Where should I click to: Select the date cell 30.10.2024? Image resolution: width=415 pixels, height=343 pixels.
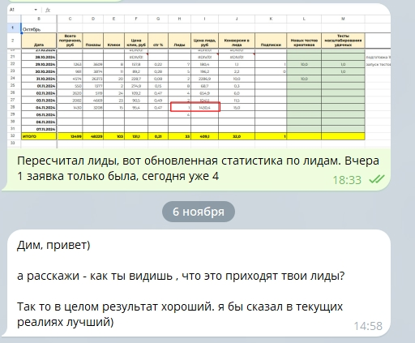pyautogui.click(x=39, y=71)
